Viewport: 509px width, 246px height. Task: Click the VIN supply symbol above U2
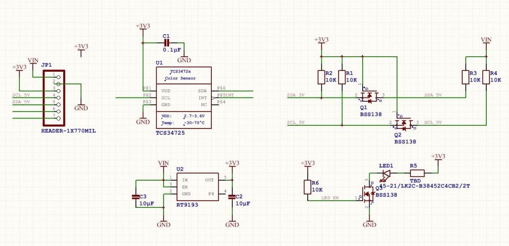click(163, 163)
